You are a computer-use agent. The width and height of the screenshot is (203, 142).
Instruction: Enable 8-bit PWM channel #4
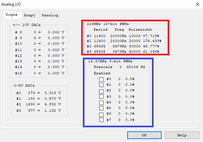click(101, 102)
